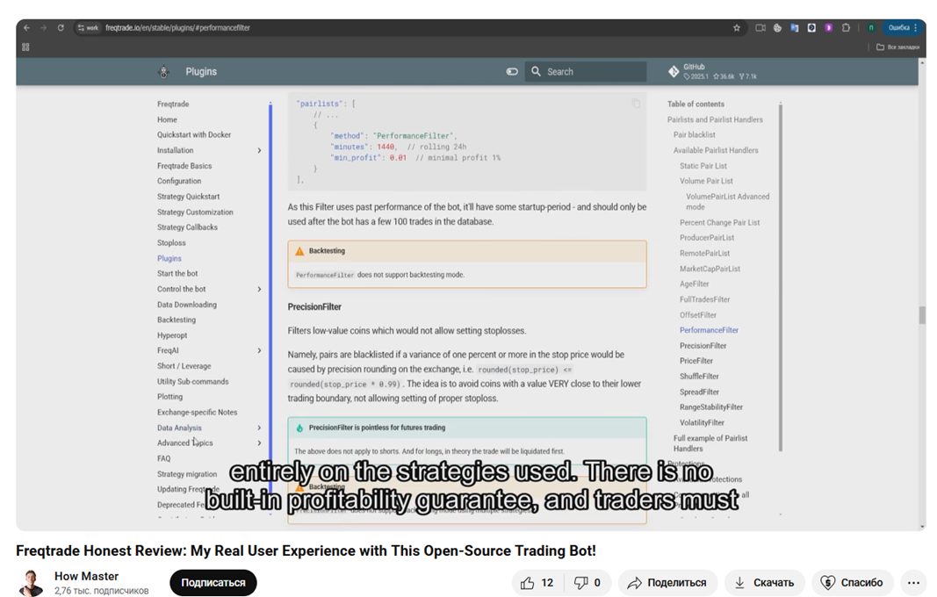Viewport: 937px width, 597px height.
Task: Open the Plotting page
Action: (169, 397)
